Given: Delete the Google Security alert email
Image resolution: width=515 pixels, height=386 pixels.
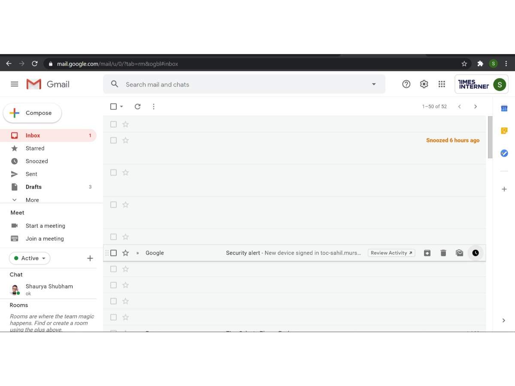Looking at the screenshot, I should pyautogui.click(x=443, y=253).
